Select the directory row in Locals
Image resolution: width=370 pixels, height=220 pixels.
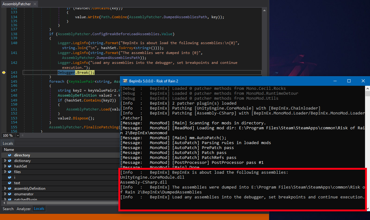tap(61, 155)
